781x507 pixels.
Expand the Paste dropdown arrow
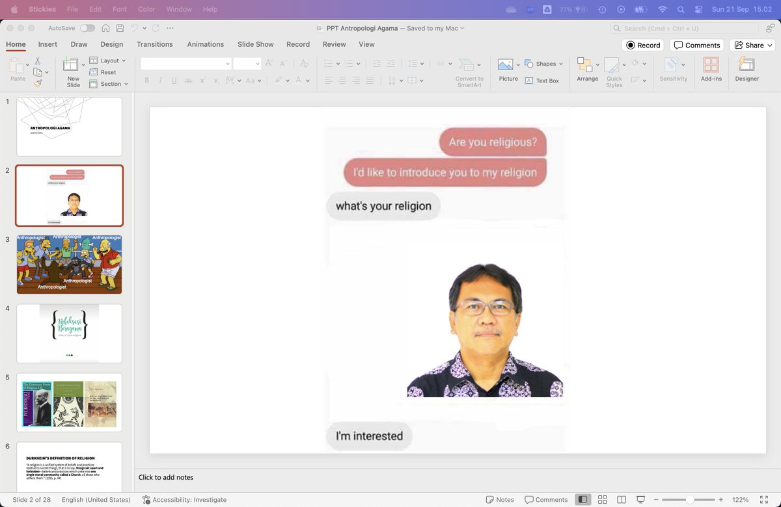pyautogui.click(x=27, y=65)
